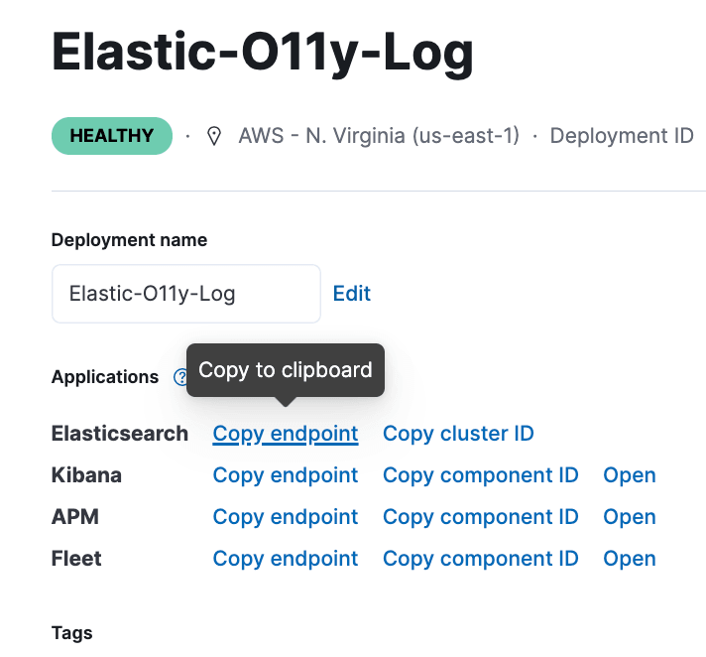Copy the Fleet endpoint
Screen dimensions: 706x657
click(x=286, y=559)
